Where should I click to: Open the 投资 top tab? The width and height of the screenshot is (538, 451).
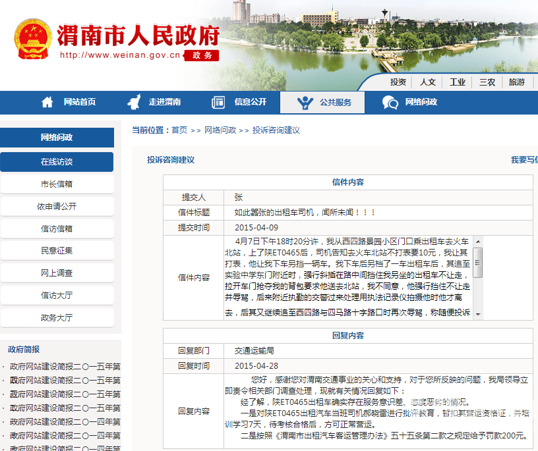pos(398,82)
